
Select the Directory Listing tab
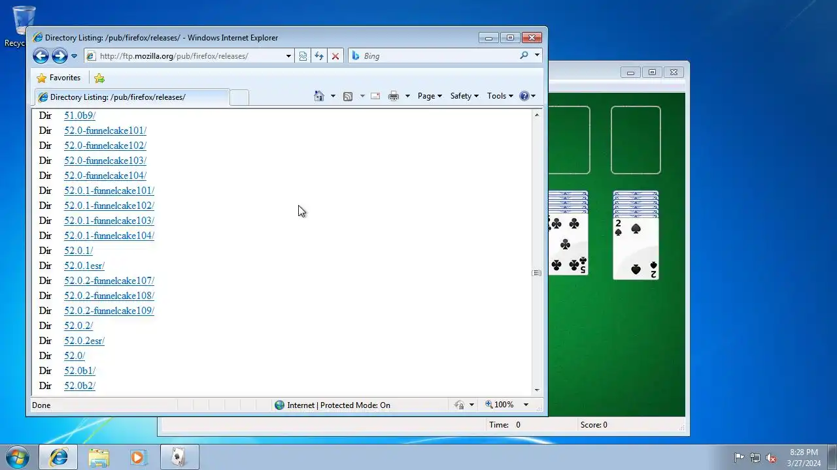click(x=131, y=97)
